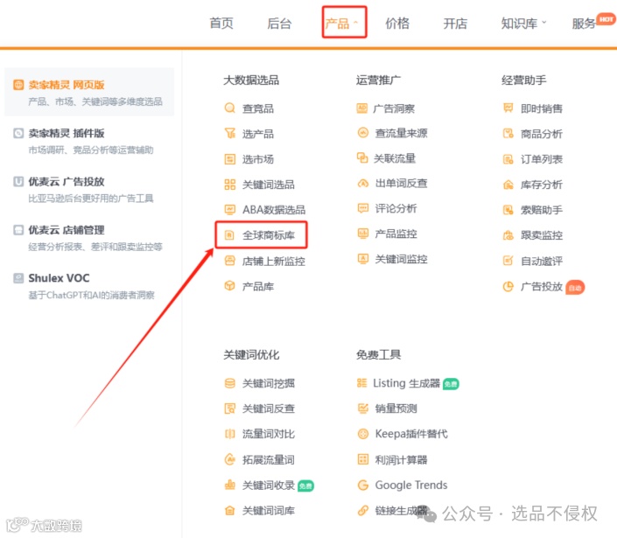Open the 开店 nav item
617x538 pixels.
tap(455, 24)
